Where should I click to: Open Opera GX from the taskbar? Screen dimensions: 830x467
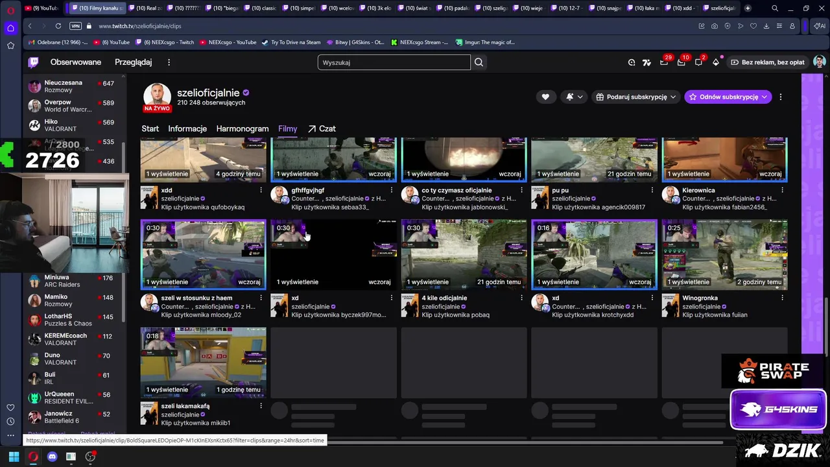coord(32,457)
